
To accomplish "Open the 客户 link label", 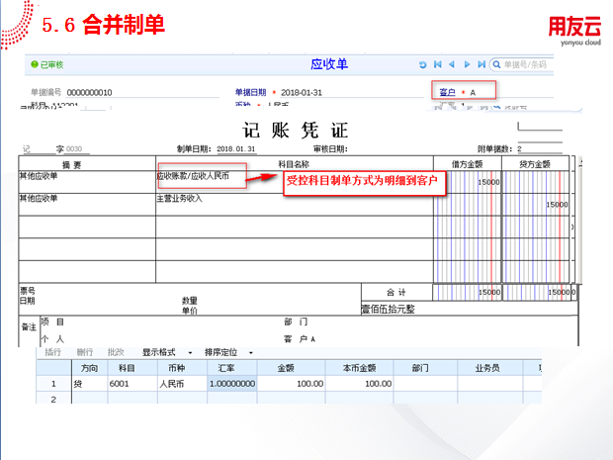I will pyautogui.click(x=447, y=92).
